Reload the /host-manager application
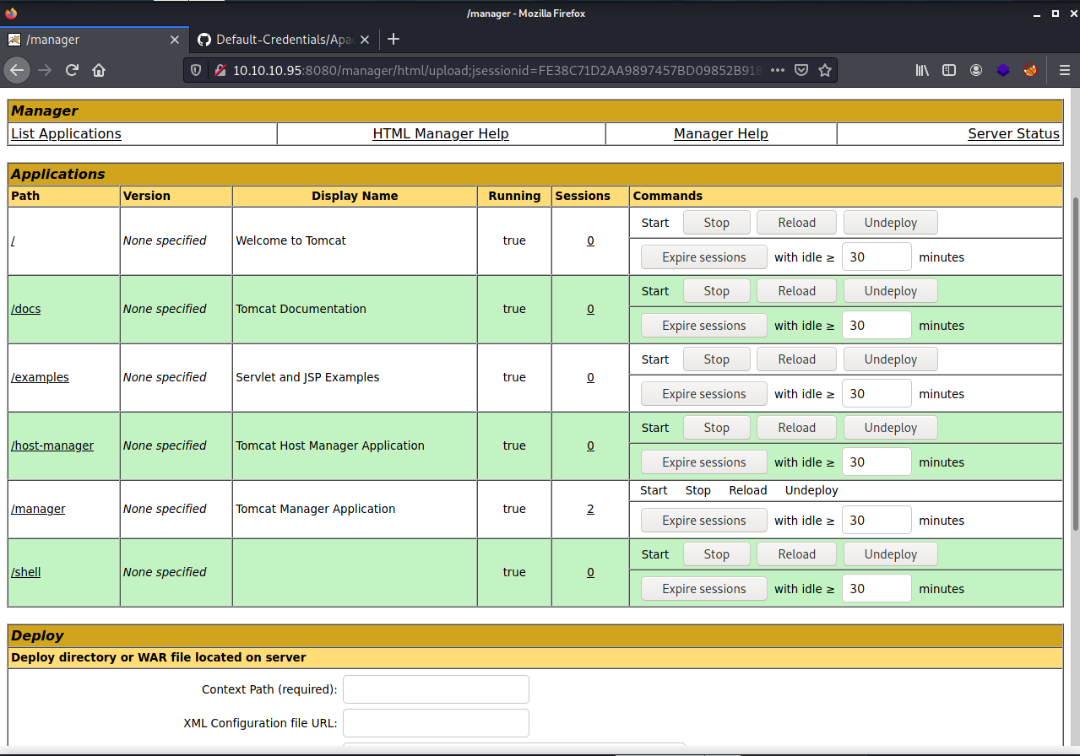Viewport: 1080px width, 756px height. pyautogui.click(x=796, y=428)
